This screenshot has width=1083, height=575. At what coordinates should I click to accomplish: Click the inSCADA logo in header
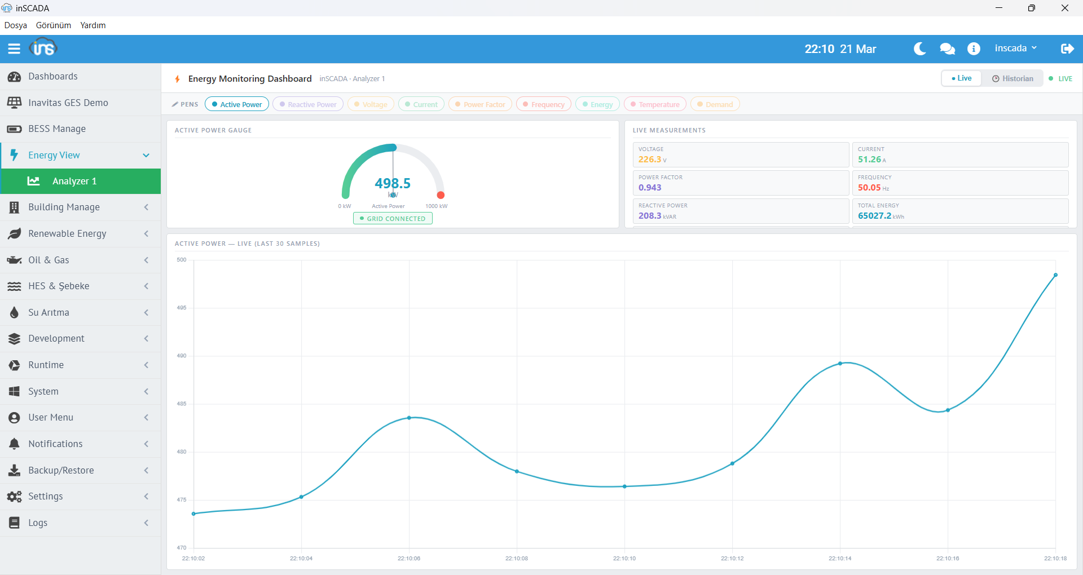[x=43, y=48]
